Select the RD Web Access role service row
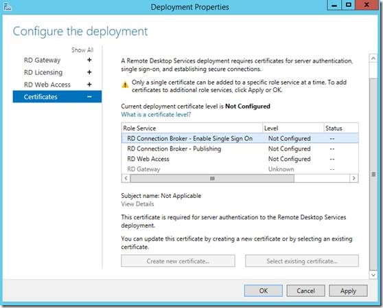The height and width of the screenshot is (308, 383). pyautogui.click(x=240, y=159)
